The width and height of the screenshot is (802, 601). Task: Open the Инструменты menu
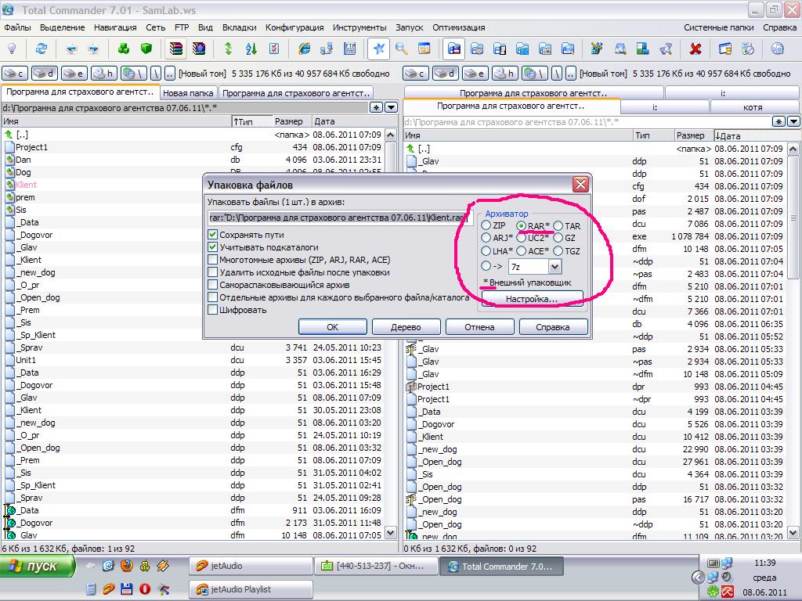359,27
